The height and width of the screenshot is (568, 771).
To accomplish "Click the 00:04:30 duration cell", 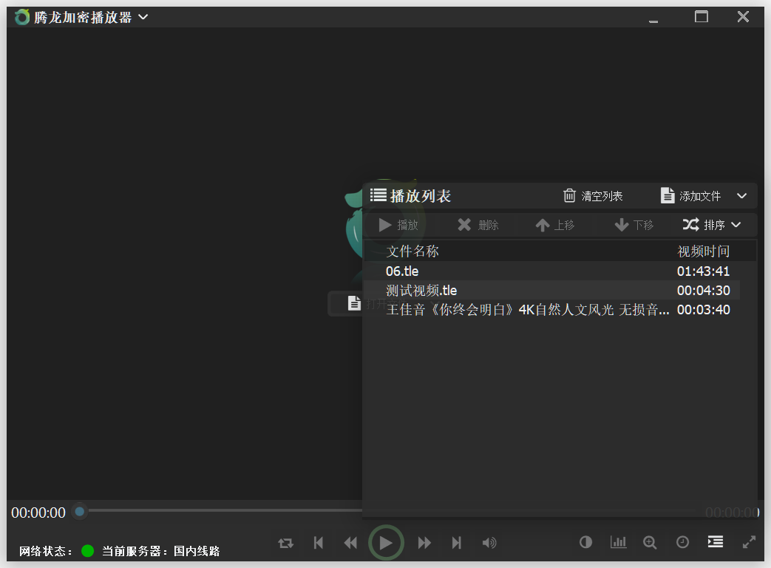I will click(x=703, y=290).
